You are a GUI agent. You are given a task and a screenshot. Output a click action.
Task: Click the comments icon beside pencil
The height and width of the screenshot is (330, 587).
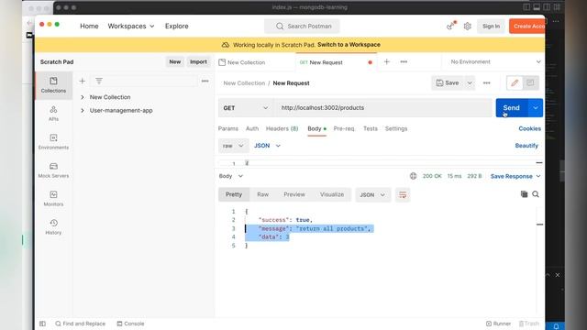click(x=530, y=83)
